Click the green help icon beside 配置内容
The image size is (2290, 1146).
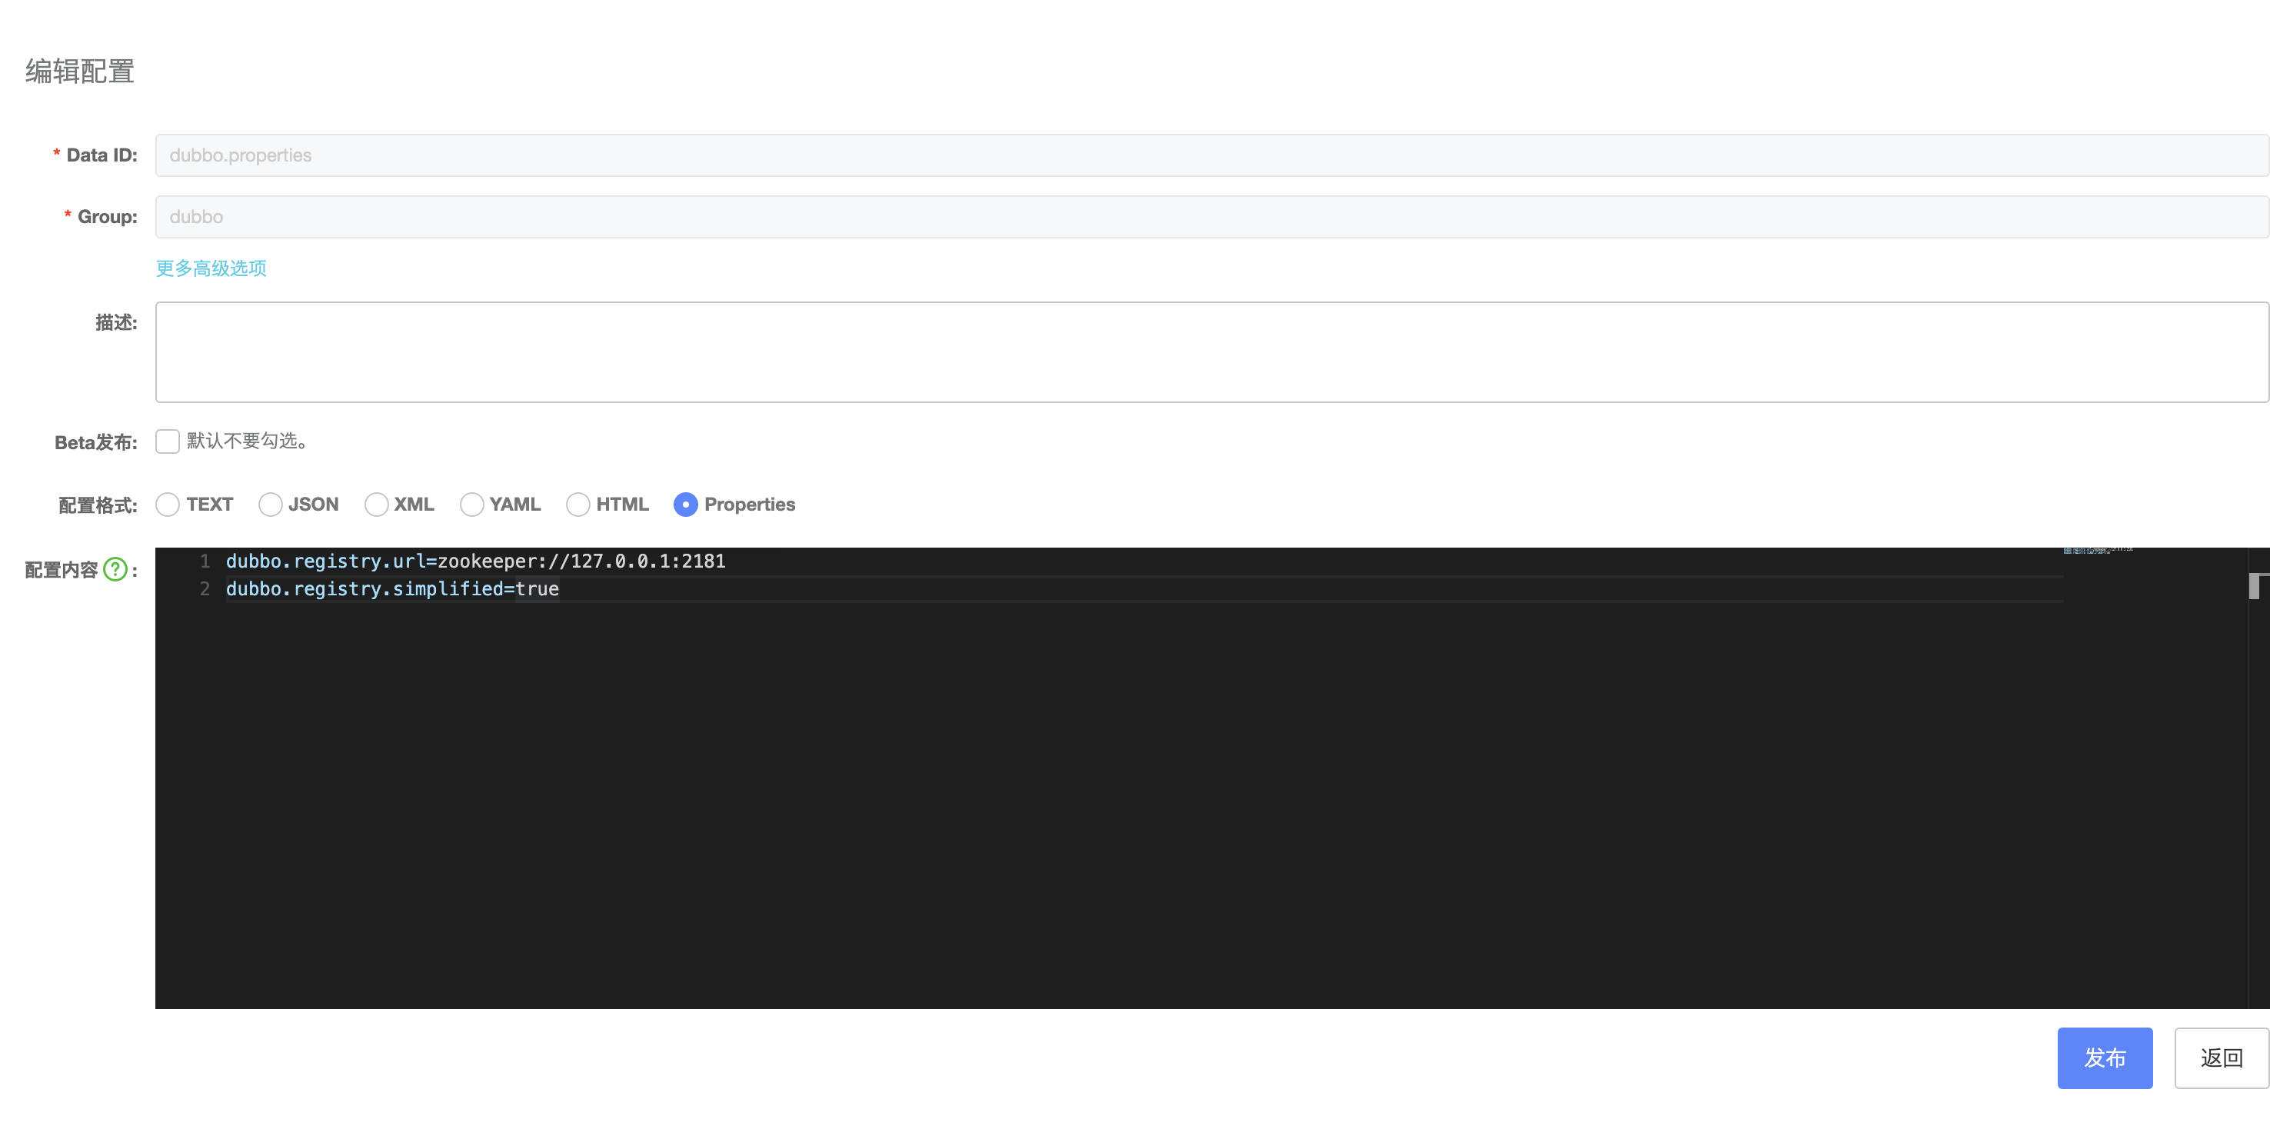(114, 571)
